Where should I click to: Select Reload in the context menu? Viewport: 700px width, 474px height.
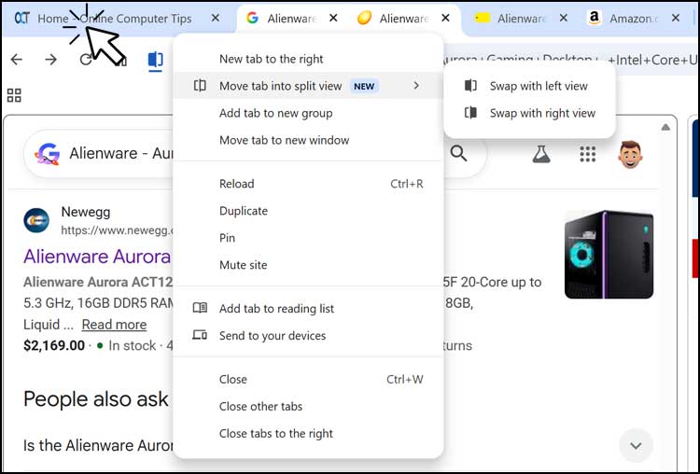pos(308,184)
